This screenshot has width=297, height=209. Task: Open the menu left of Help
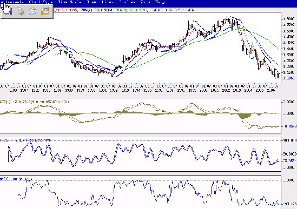146,2
